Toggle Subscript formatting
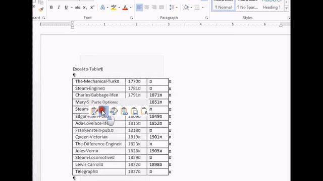The height and width of the screenshot is (181, 323). pos(85,8)
